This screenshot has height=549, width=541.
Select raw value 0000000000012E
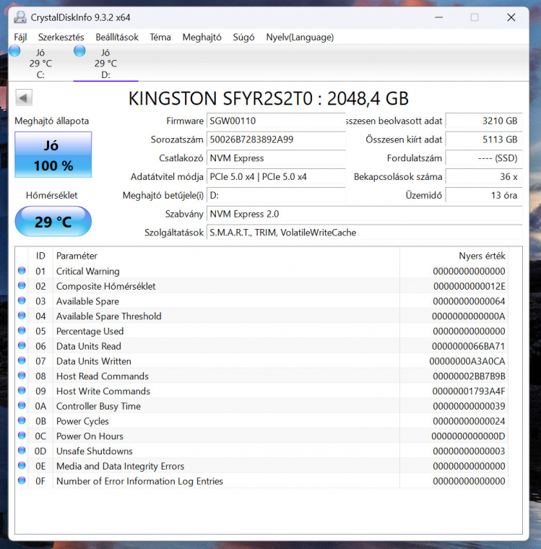[x=469, y=286]
